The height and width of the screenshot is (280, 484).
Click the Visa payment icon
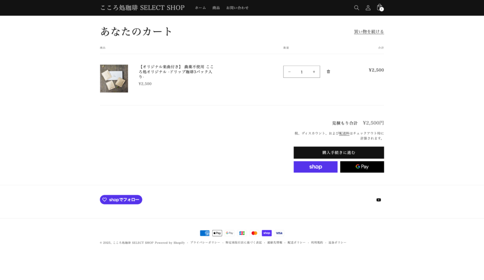point(279,233)
